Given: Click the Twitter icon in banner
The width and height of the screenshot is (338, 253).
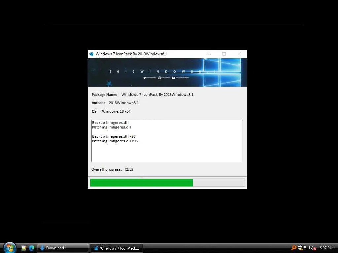Looking at the screenshot, I should click(145, 78).
